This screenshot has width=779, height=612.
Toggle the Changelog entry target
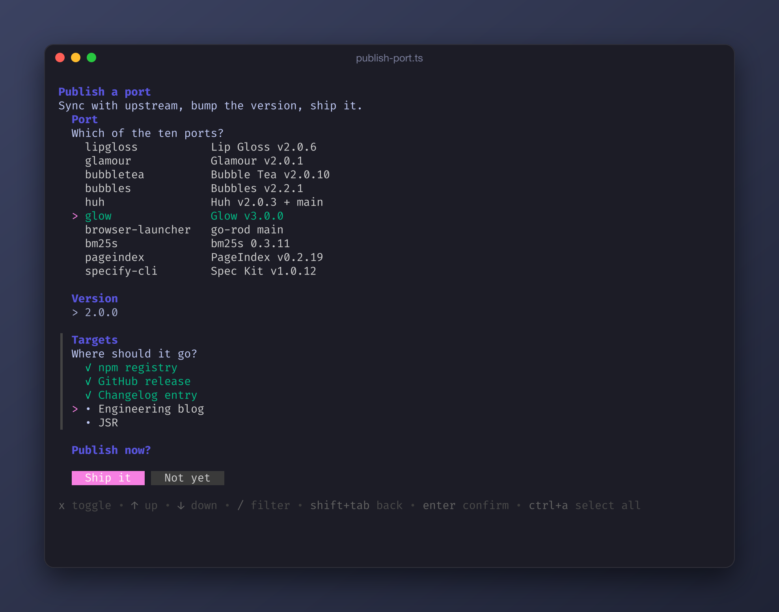(x=141, y=395)
